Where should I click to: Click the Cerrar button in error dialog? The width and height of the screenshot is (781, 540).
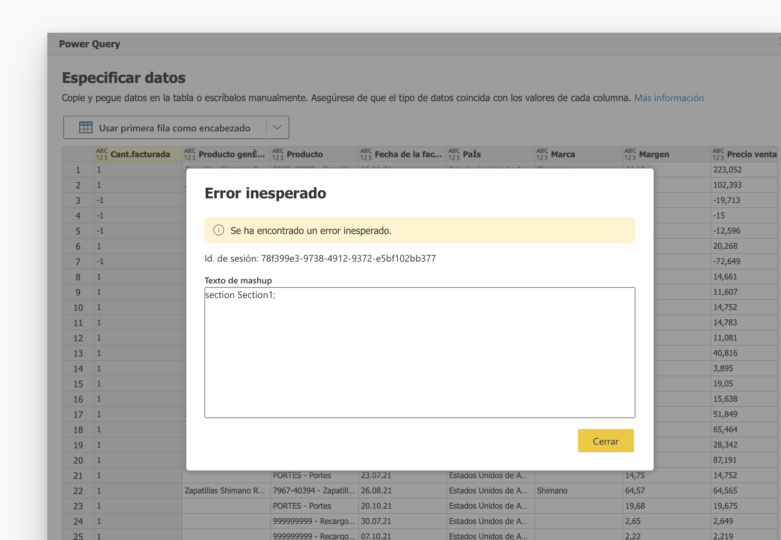606,441
